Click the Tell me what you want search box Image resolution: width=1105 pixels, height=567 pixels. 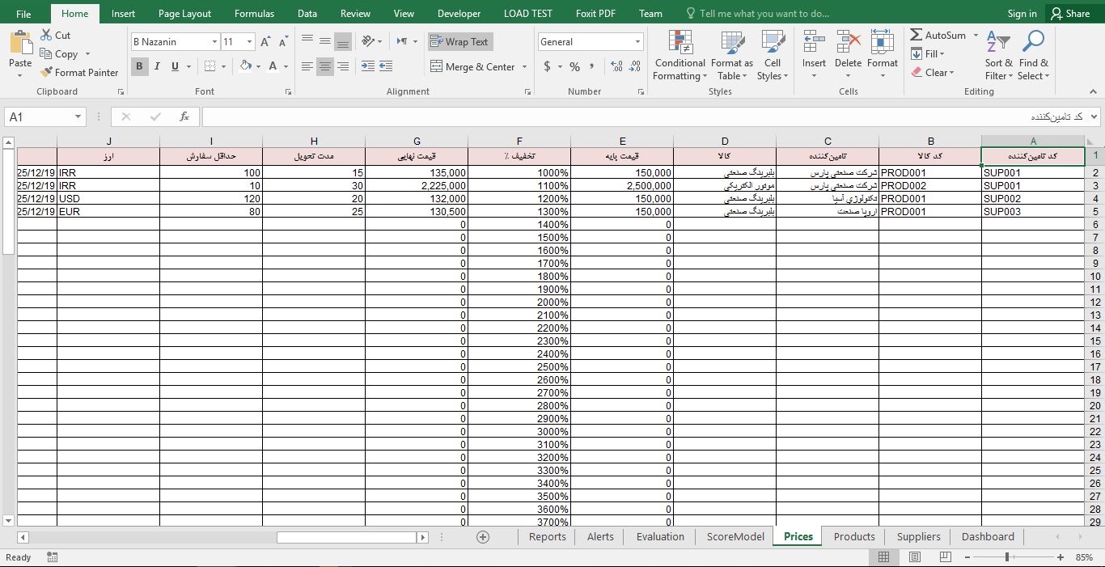point(764,13)
